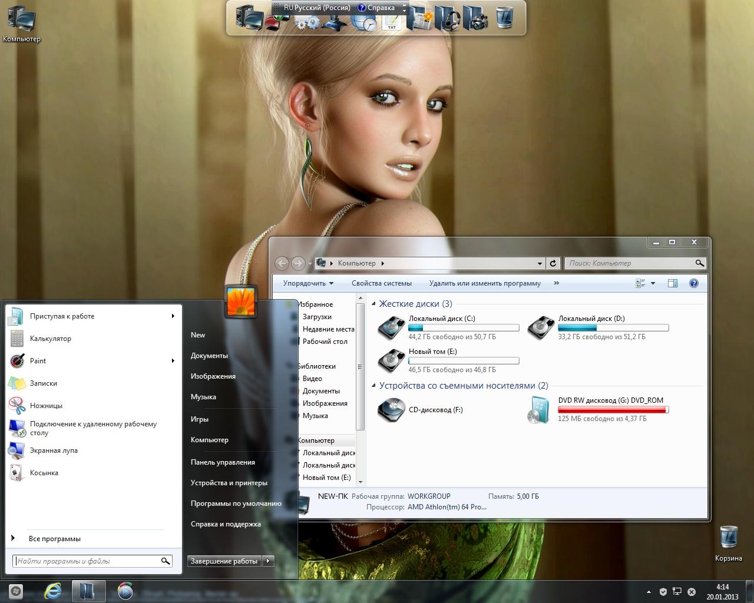Collapse the Жесткие диски group
Screen dimensions: 754x603
click(x=373, y=304)
